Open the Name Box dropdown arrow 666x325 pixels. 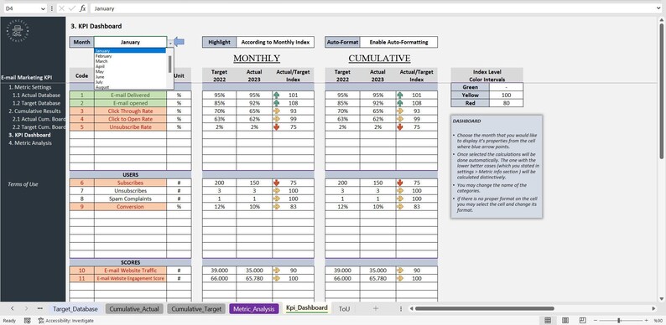click(x=44, y=8)
